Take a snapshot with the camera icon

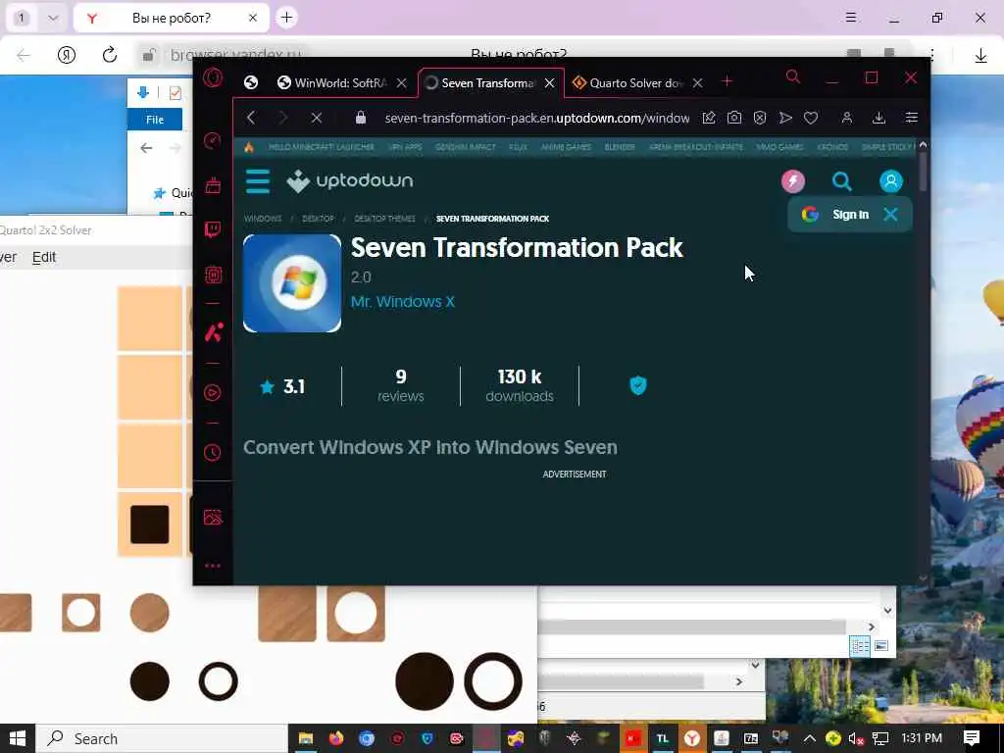734,118
